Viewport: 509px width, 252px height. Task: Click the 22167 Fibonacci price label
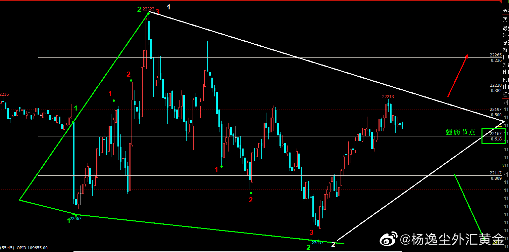496,134
